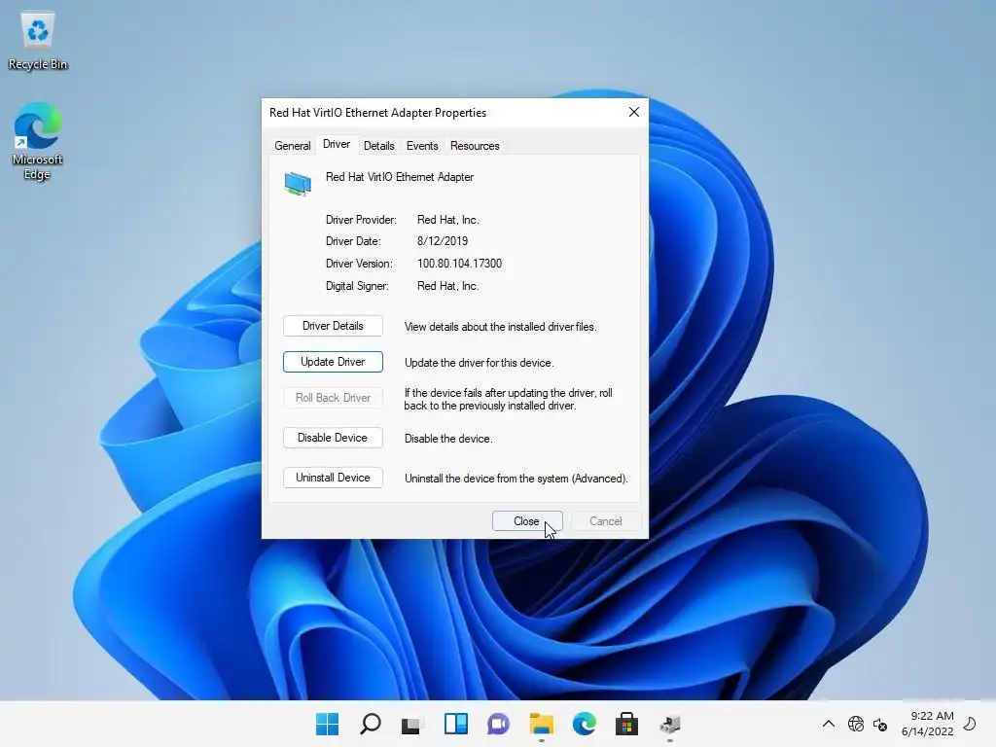Screen dimensions: 996x747
Task: Click the 'Driver Date:' label
Action: (x=353, y=241)
